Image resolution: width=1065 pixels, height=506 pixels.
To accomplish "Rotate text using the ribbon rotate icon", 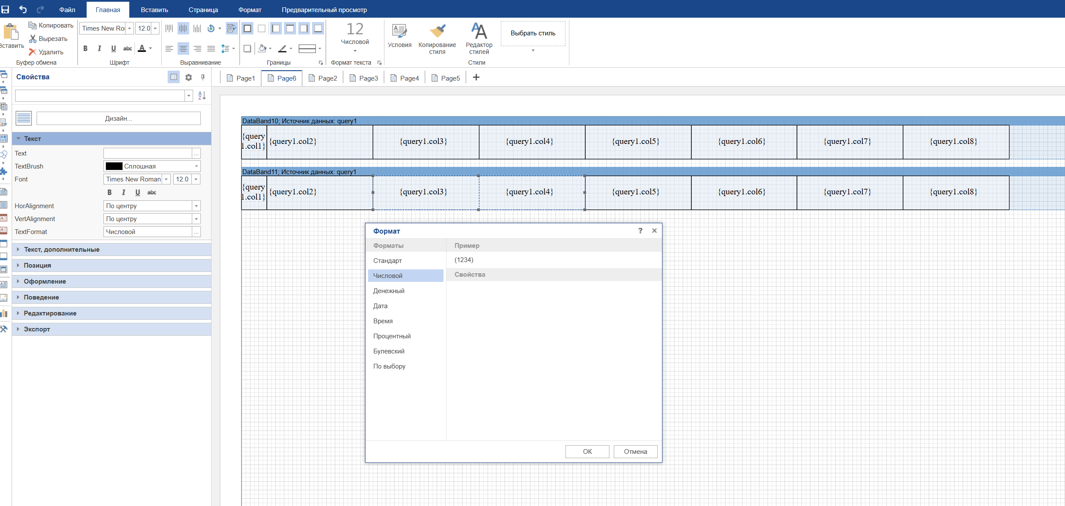I will (211, 28).
